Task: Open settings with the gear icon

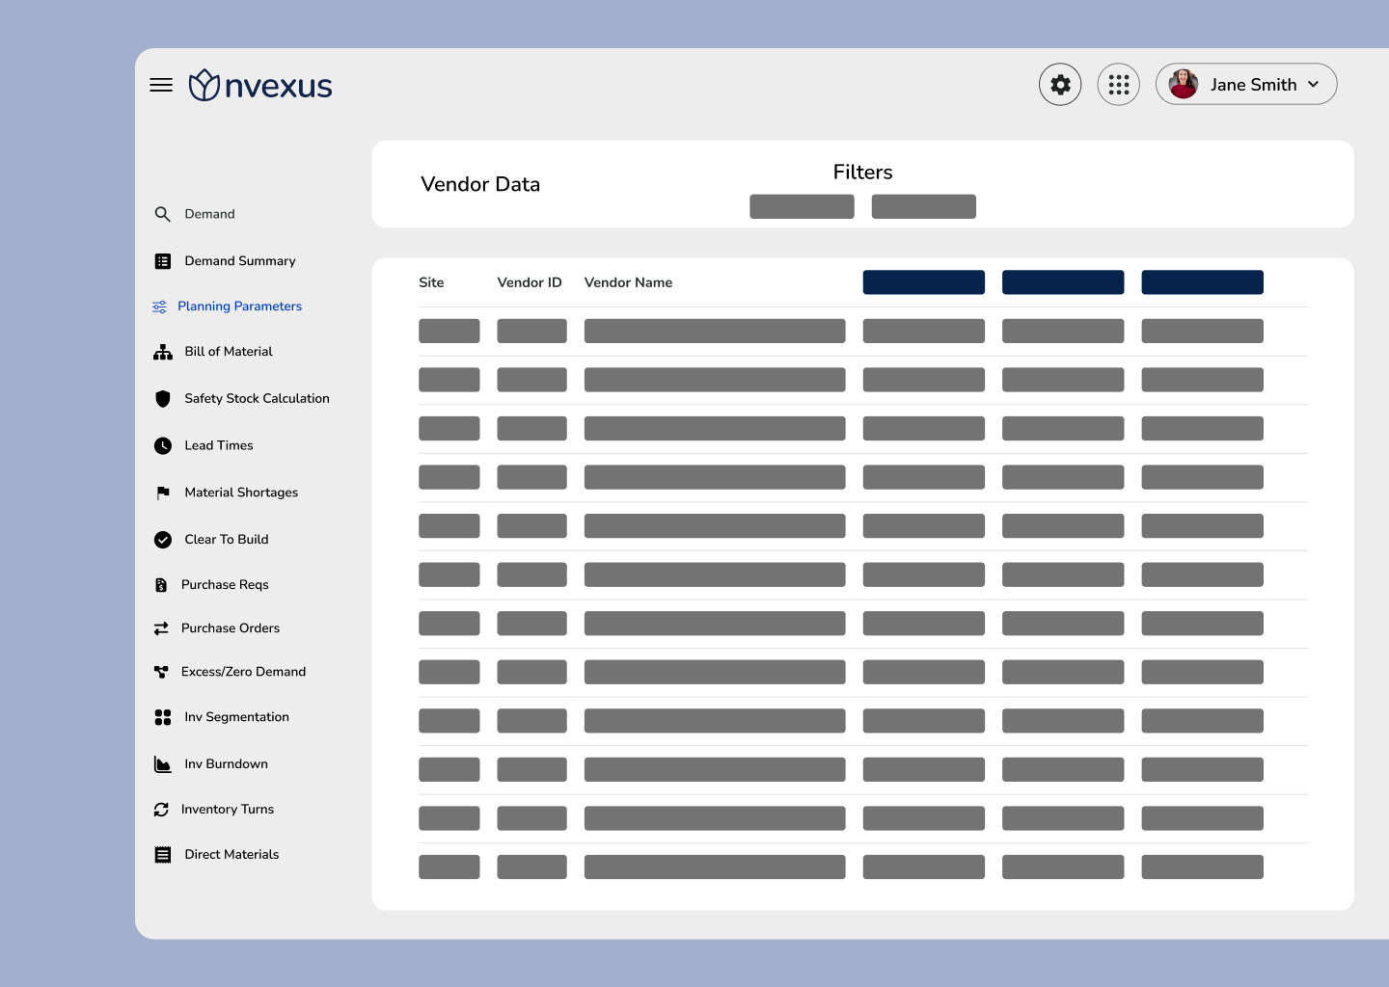Action: [1060, 85]
